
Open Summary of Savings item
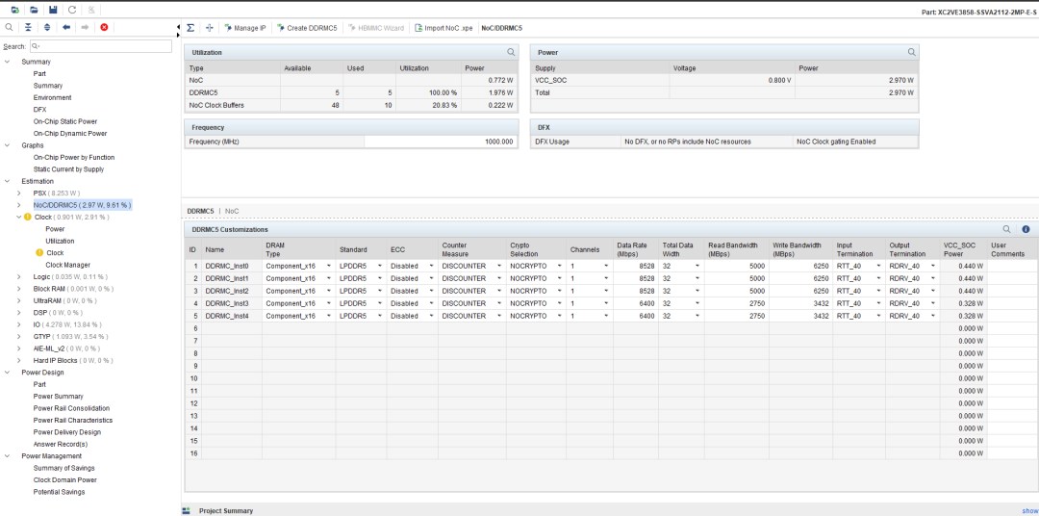[x=63, y=468]
